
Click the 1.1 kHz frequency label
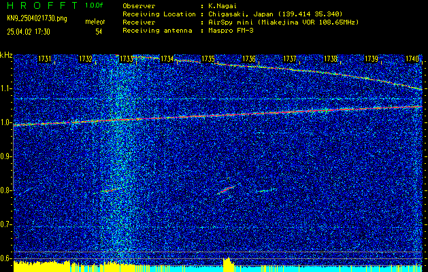(x=5, y=88)
